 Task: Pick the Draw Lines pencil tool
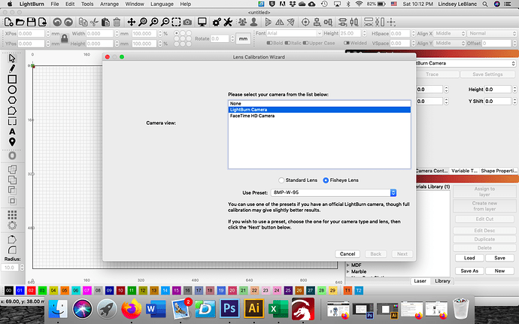(x=12, y=68)
